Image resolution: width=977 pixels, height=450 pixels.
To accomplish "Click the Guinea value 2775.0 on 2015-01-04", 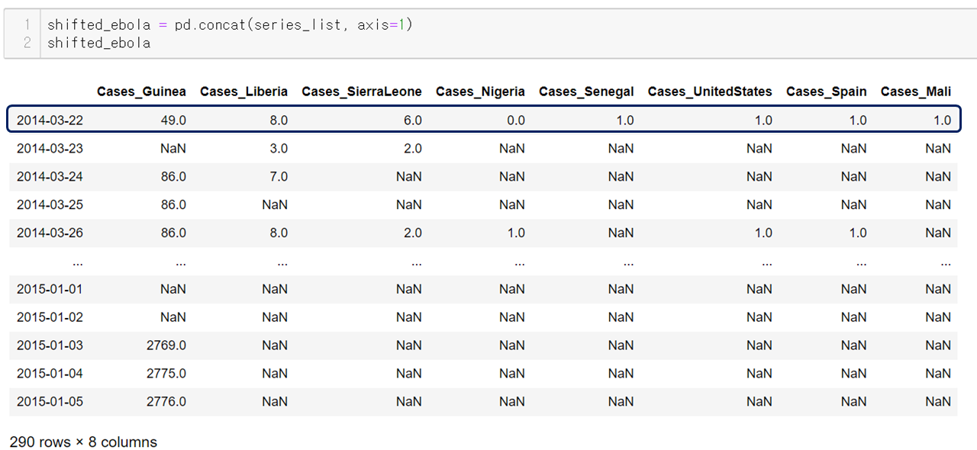I will click(166, 374).
